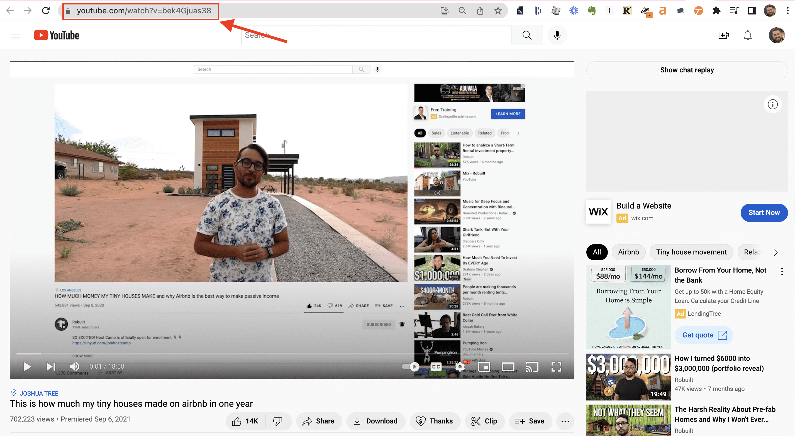Share this page from the address bar
The height and width of the screenshot is (436, 795).
click(x=480, y=11)
